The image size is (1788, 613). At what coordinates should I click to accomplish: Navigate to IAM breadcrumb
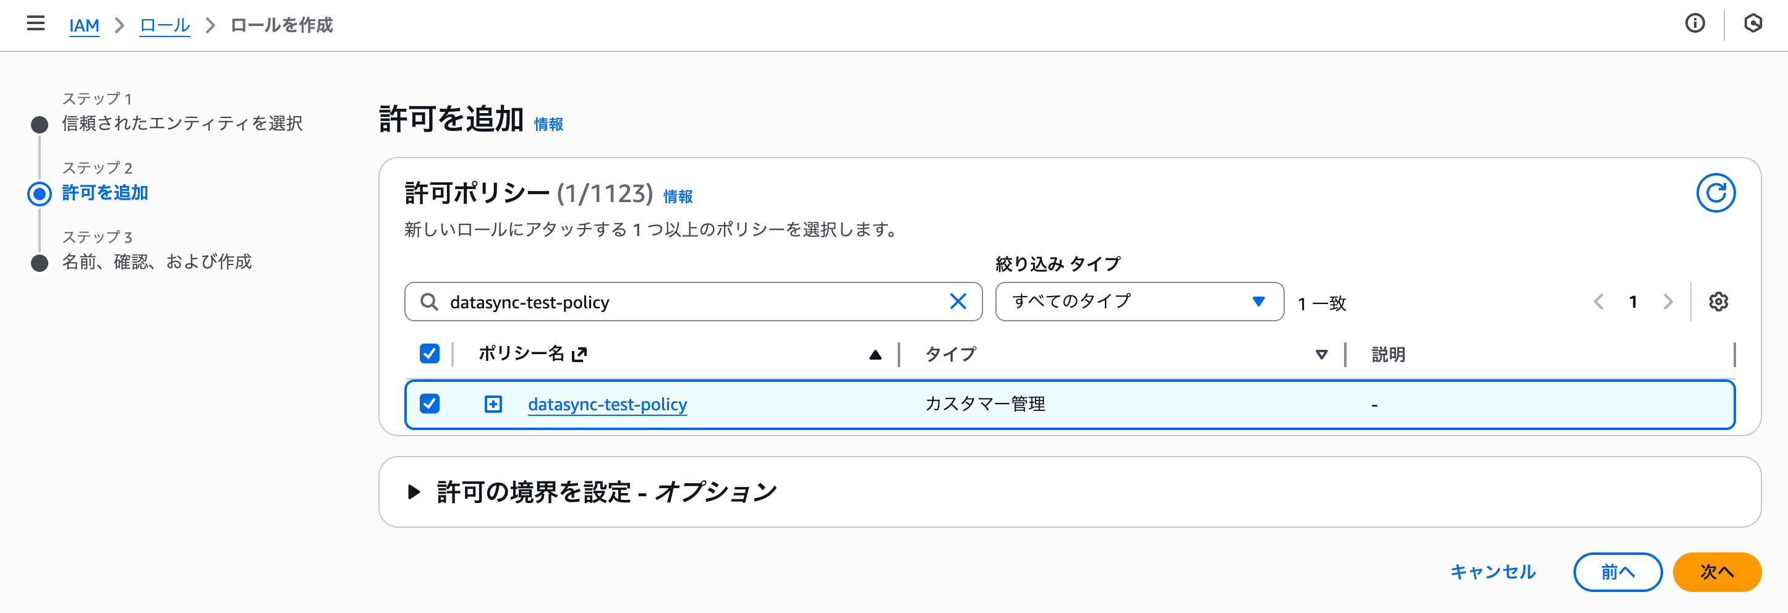click(84, 26)
